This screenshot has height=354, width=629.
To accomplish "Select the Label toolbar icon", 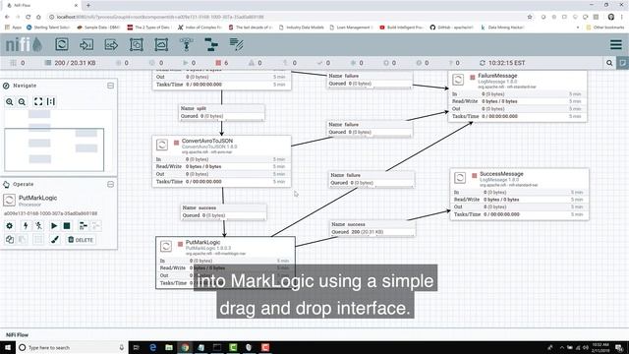I will click(236, 44).
